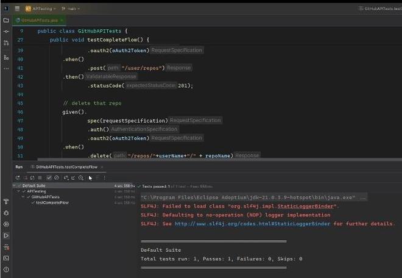This screenshot has width=402, height=278.
Task: Click the statusCode call on line 43
Action: pyautogui.click(x=105, y=85)
